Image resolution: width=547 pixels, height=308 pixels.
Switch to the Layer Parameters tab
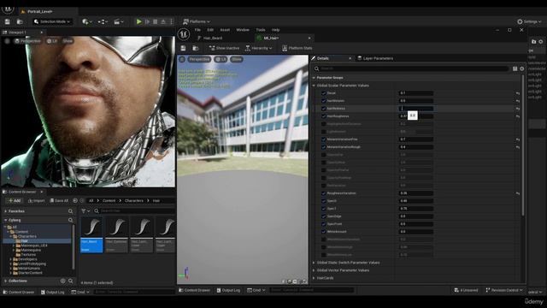pos(375,58)
